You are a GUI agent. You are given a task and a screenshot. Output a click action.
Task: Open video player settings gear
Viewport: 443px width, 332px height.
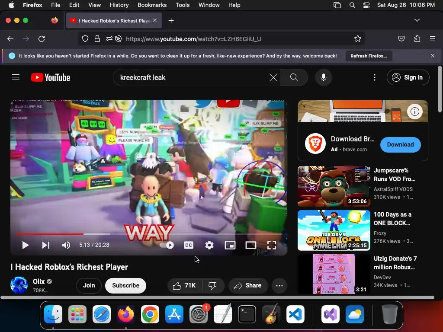pos(209,245)
